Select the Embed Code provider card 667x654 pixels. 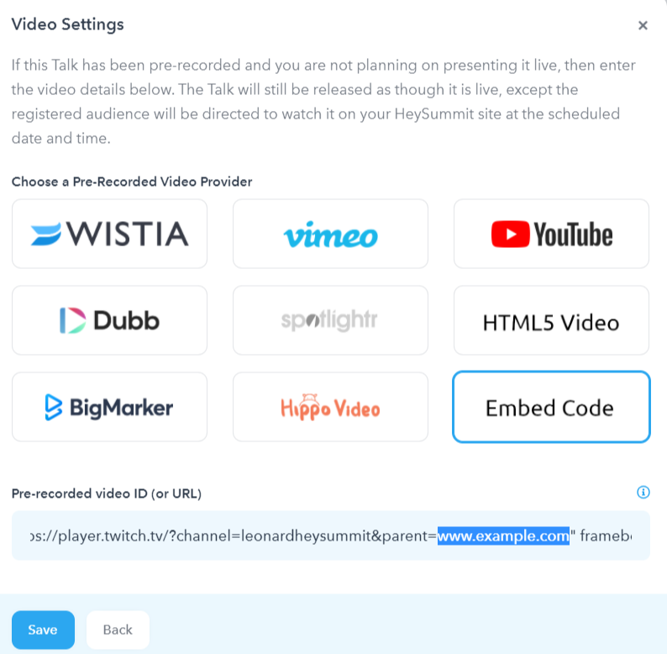[x=551, y=407]
